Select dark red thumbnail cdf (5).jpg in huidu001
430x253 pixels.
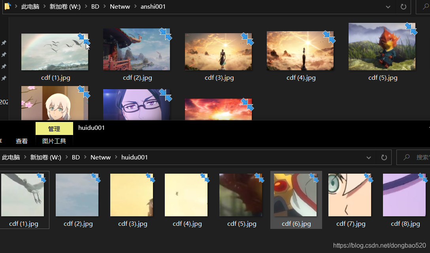(x=241, y=195)
